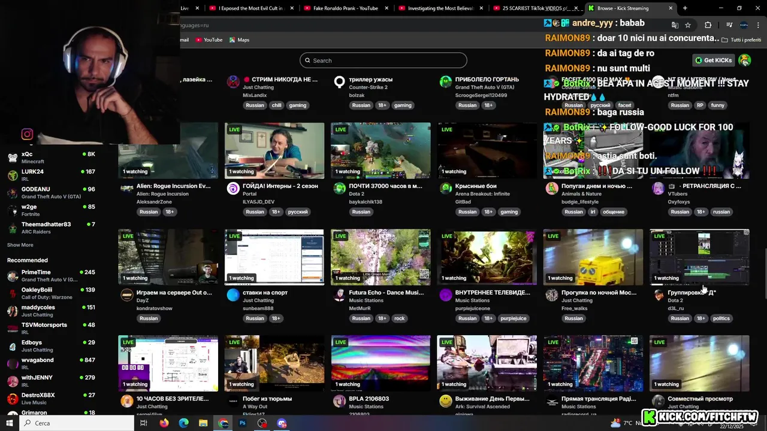The height and width of the screenshot is (431, 767).
Task: Open Chrome three-dot menu
Action: click(759, 25)
